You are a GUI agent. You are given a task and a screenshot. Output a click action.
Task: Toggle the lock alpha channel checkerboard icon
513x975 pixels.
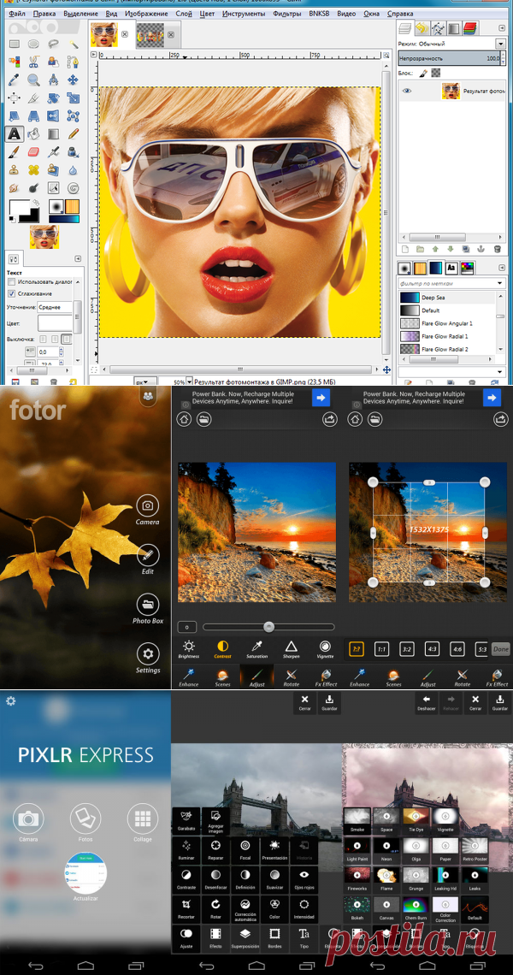point(434,74)
